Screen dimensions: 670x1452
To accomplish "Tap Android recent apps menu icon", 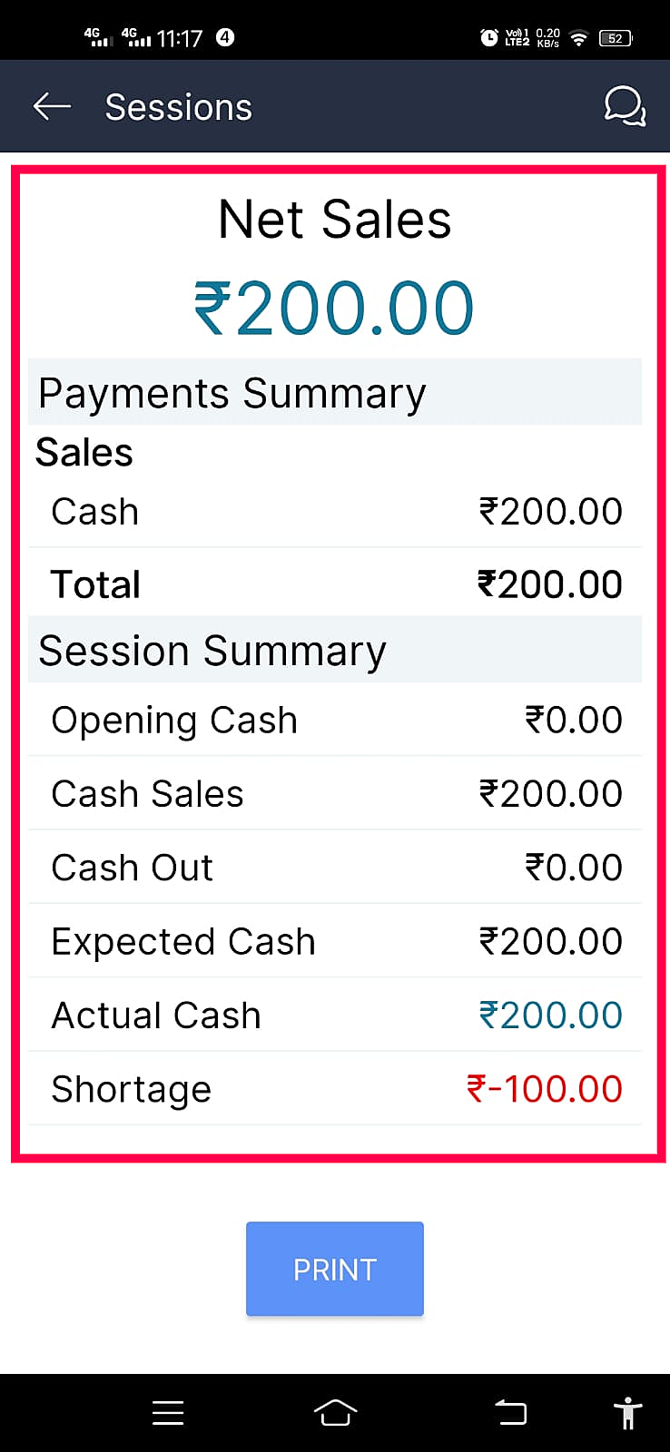I will (x=168, y=1413).
